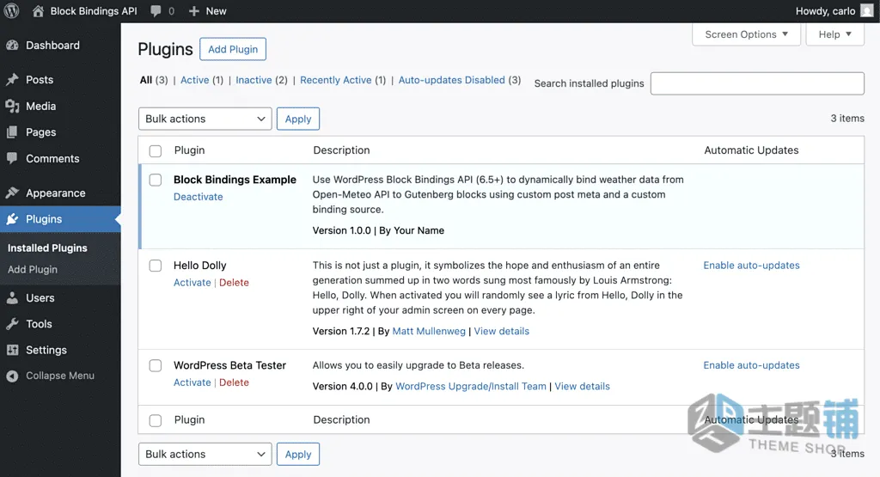
Task: Click the Media library icon in sidebar
Action: tap(12, 106)
